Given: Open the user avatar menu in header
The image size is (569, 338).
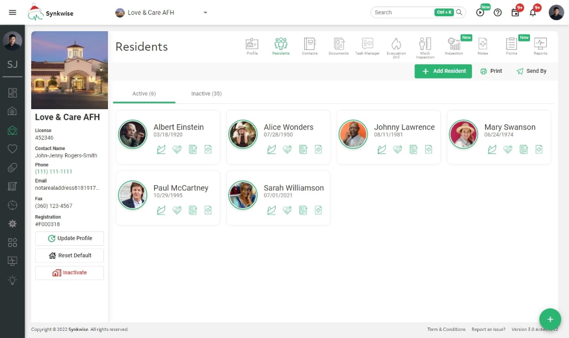Looking at the screenshot, I should (x=556, y=12).
